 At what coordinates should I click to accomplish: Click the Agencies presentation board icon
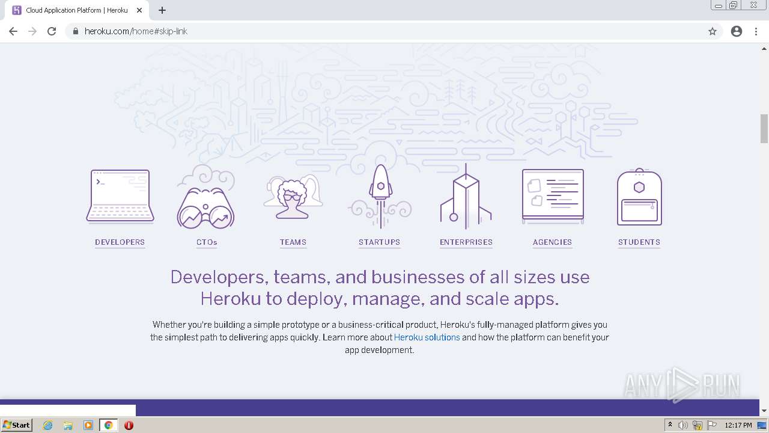point(553,197)
